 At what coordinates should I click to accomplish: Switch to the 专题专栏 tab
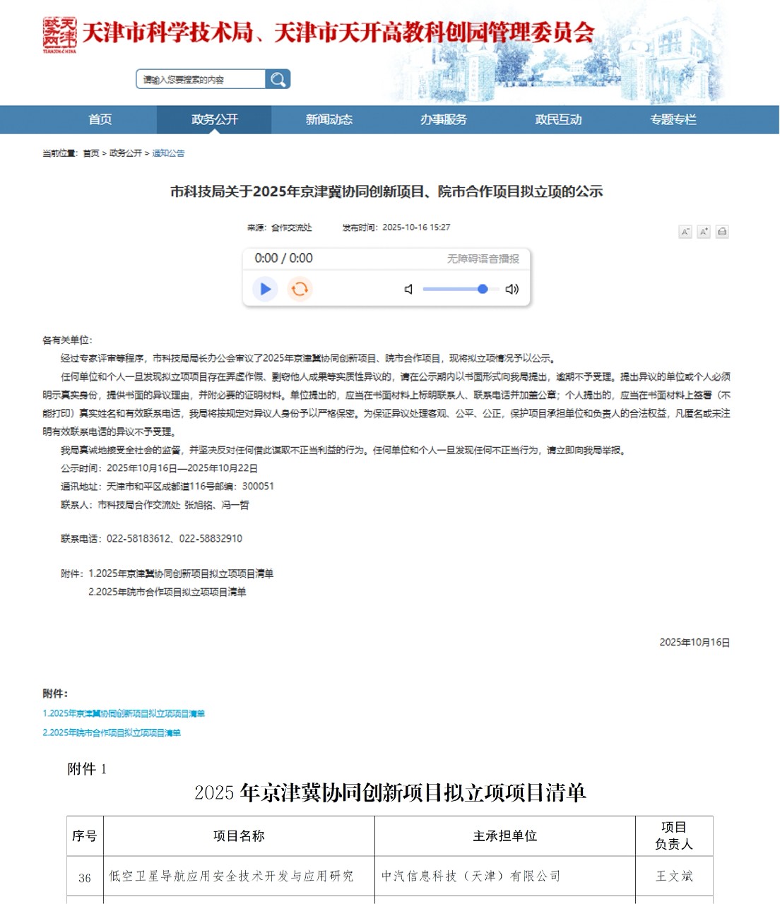pyautogui.click(x=673, y=119)
